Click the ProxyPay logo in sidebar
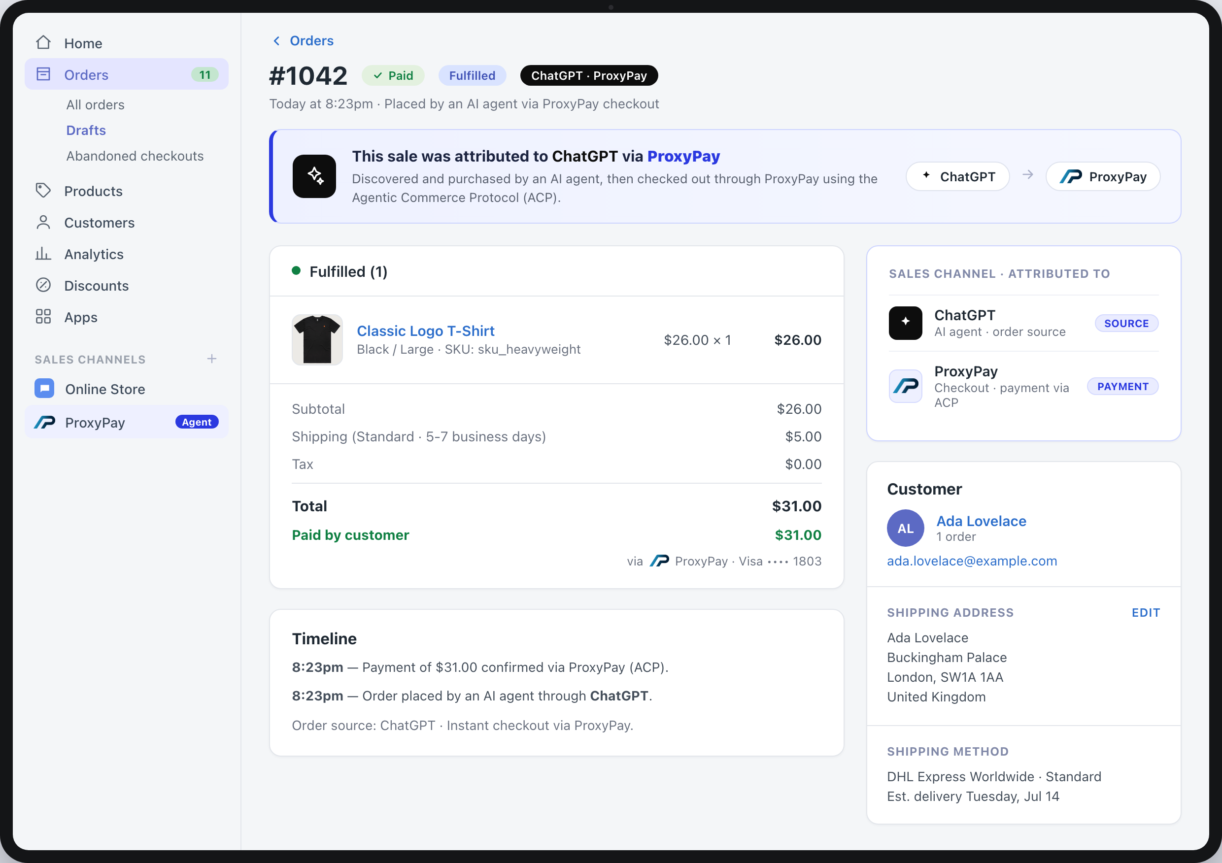 pos(45,423)
